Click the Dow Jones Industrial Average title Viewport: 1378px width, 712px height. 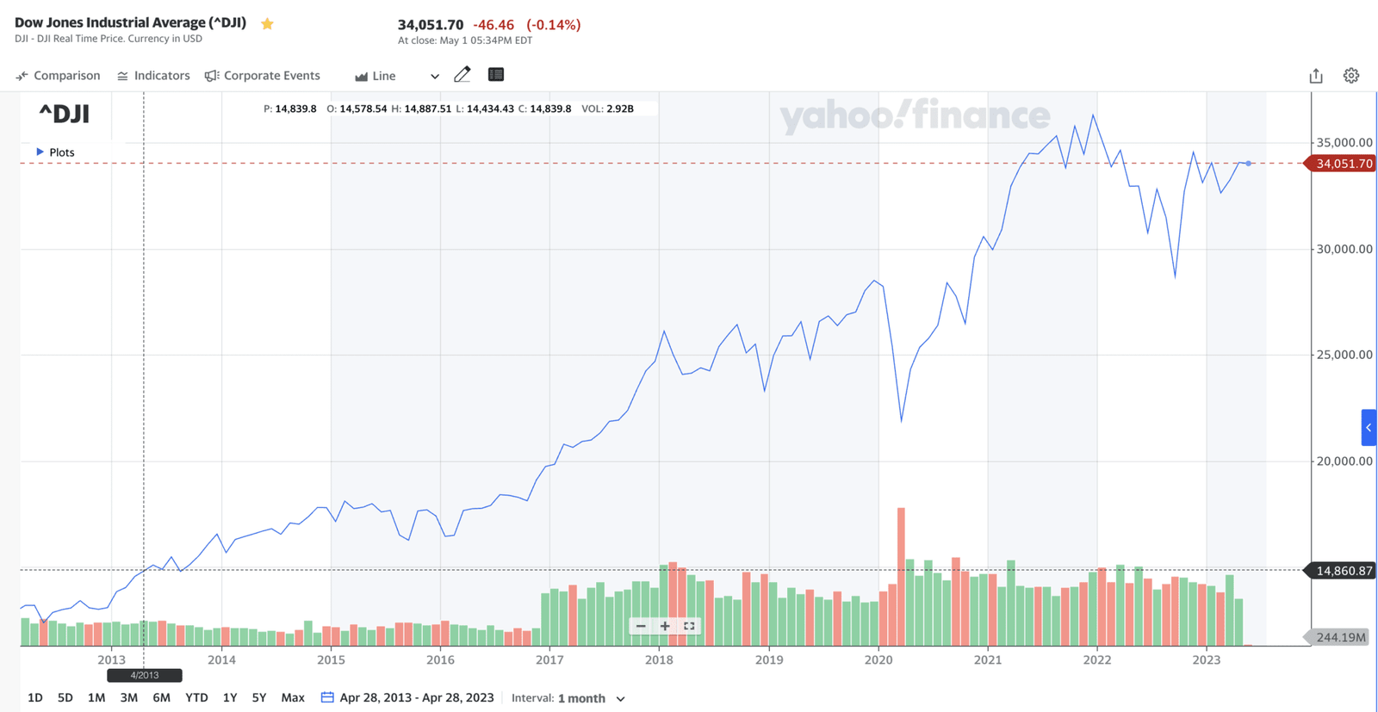click(x=131, y=22)
